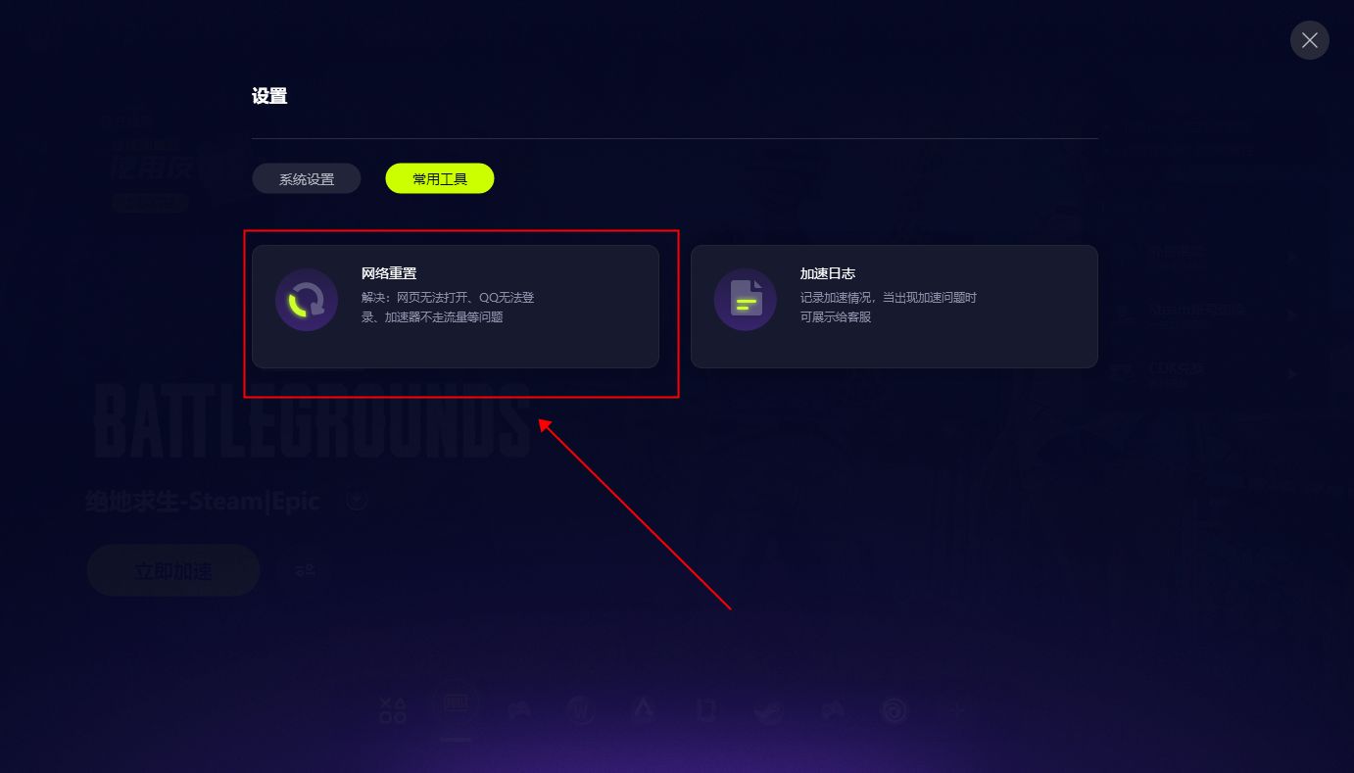The width and height of the screenshot is (1354, 773).
Task: Expand the arrow on the Steam entry at right
Action: coord(1293,314)
